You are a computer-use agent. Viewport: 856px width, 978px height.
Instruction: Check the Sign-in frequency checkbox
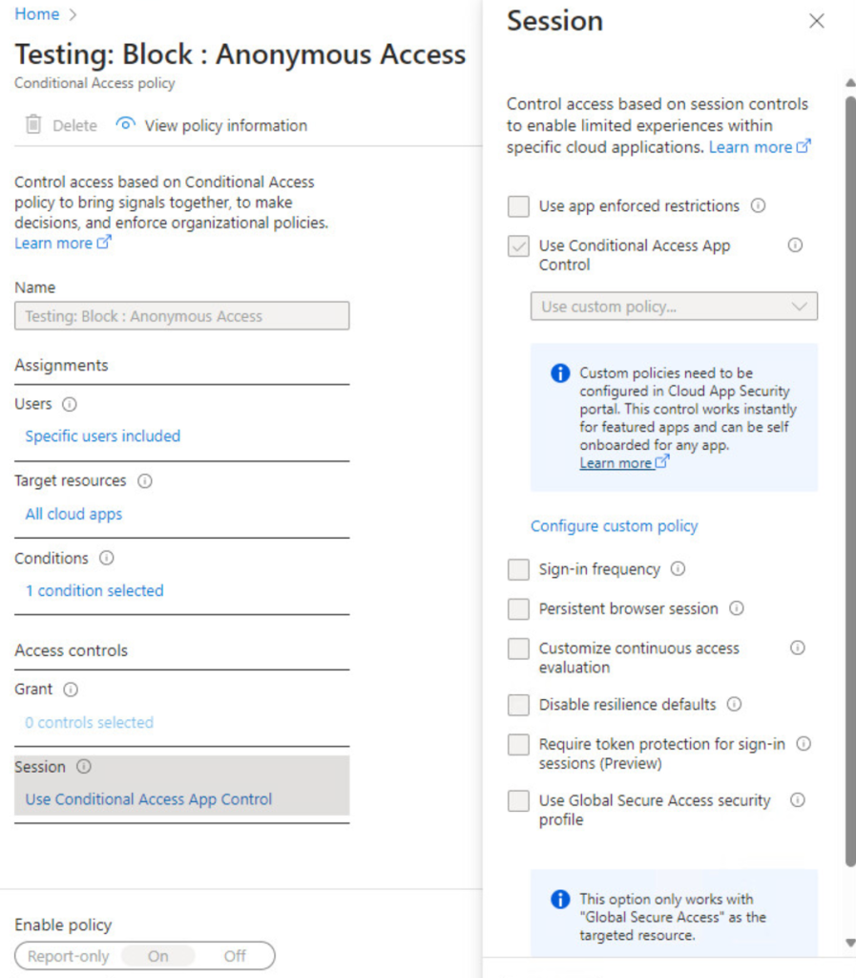coord(518,570)
